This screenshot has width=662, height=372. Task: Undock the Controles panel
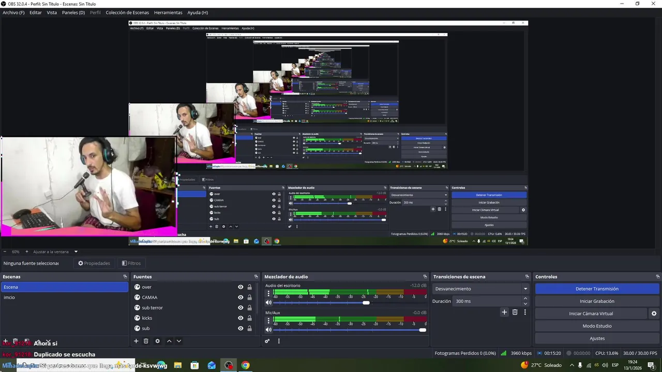[658, 277]
